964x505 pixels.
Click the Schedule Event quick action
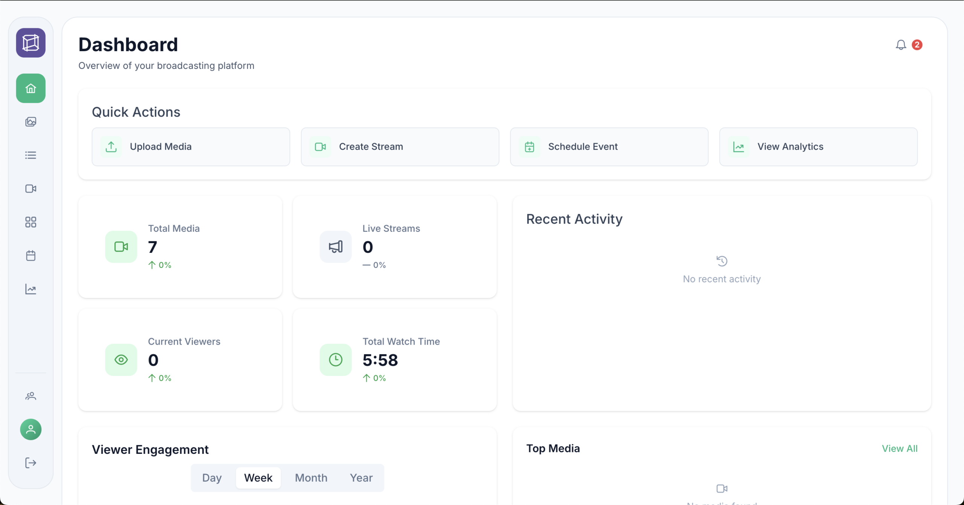(609, 147)
